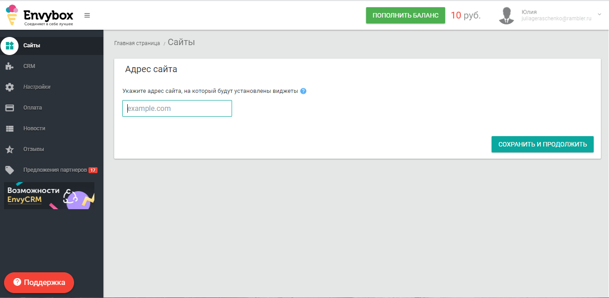Open the Отзывы menu item
This screenshot has width=609, height=298.
click(33, 149)
